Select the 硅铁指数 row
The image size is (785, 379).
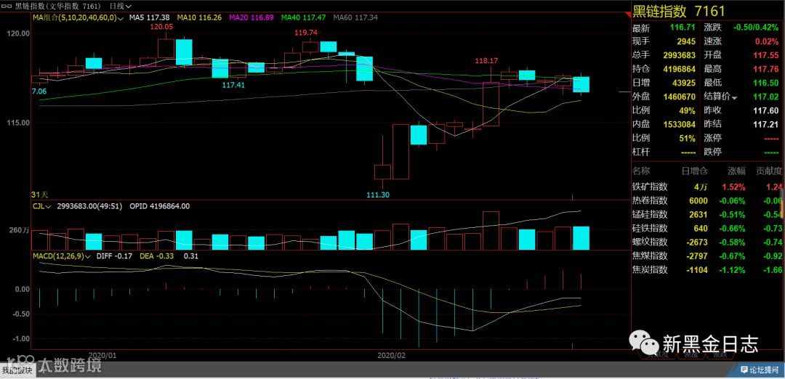(x=707, y=229)
